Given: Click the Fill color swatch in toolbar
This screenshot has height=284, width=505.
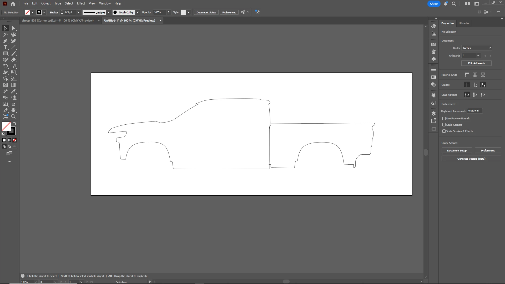Looking at the screenshot, I should [x=6, y=126].
